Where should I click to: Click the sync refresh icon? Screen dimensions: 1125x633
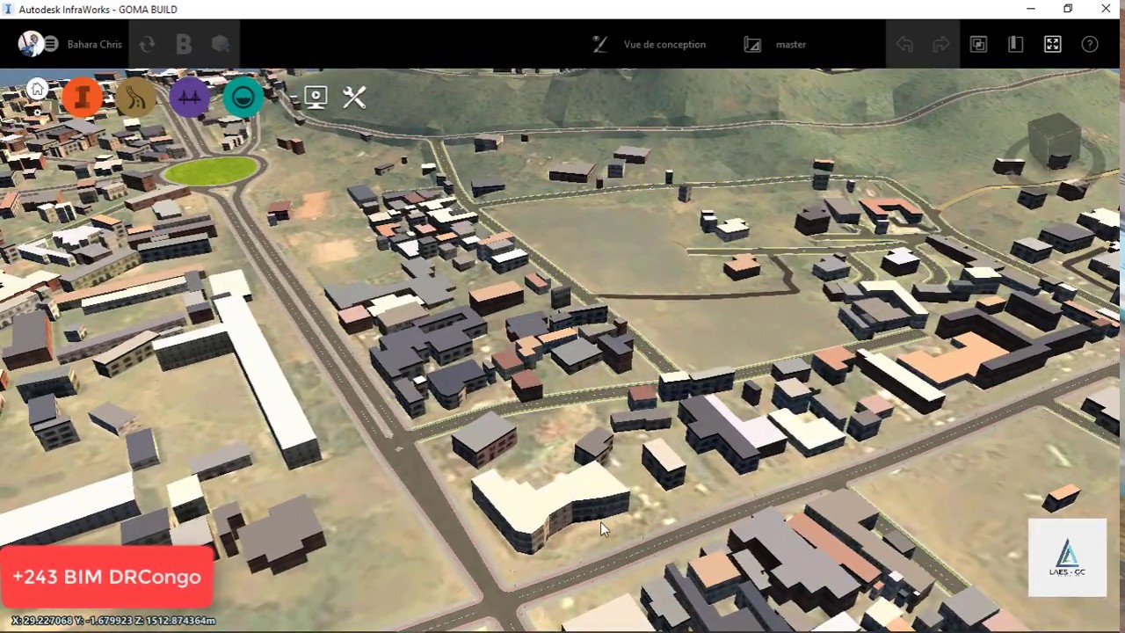pos(147,44)
